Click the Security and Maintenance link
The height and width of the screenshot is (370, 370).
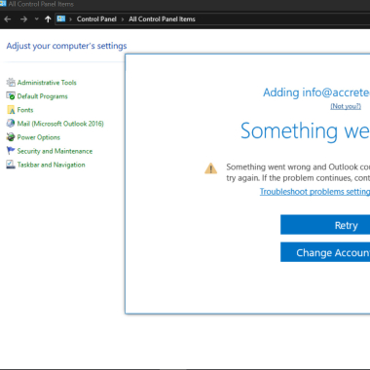pos(55,151)
